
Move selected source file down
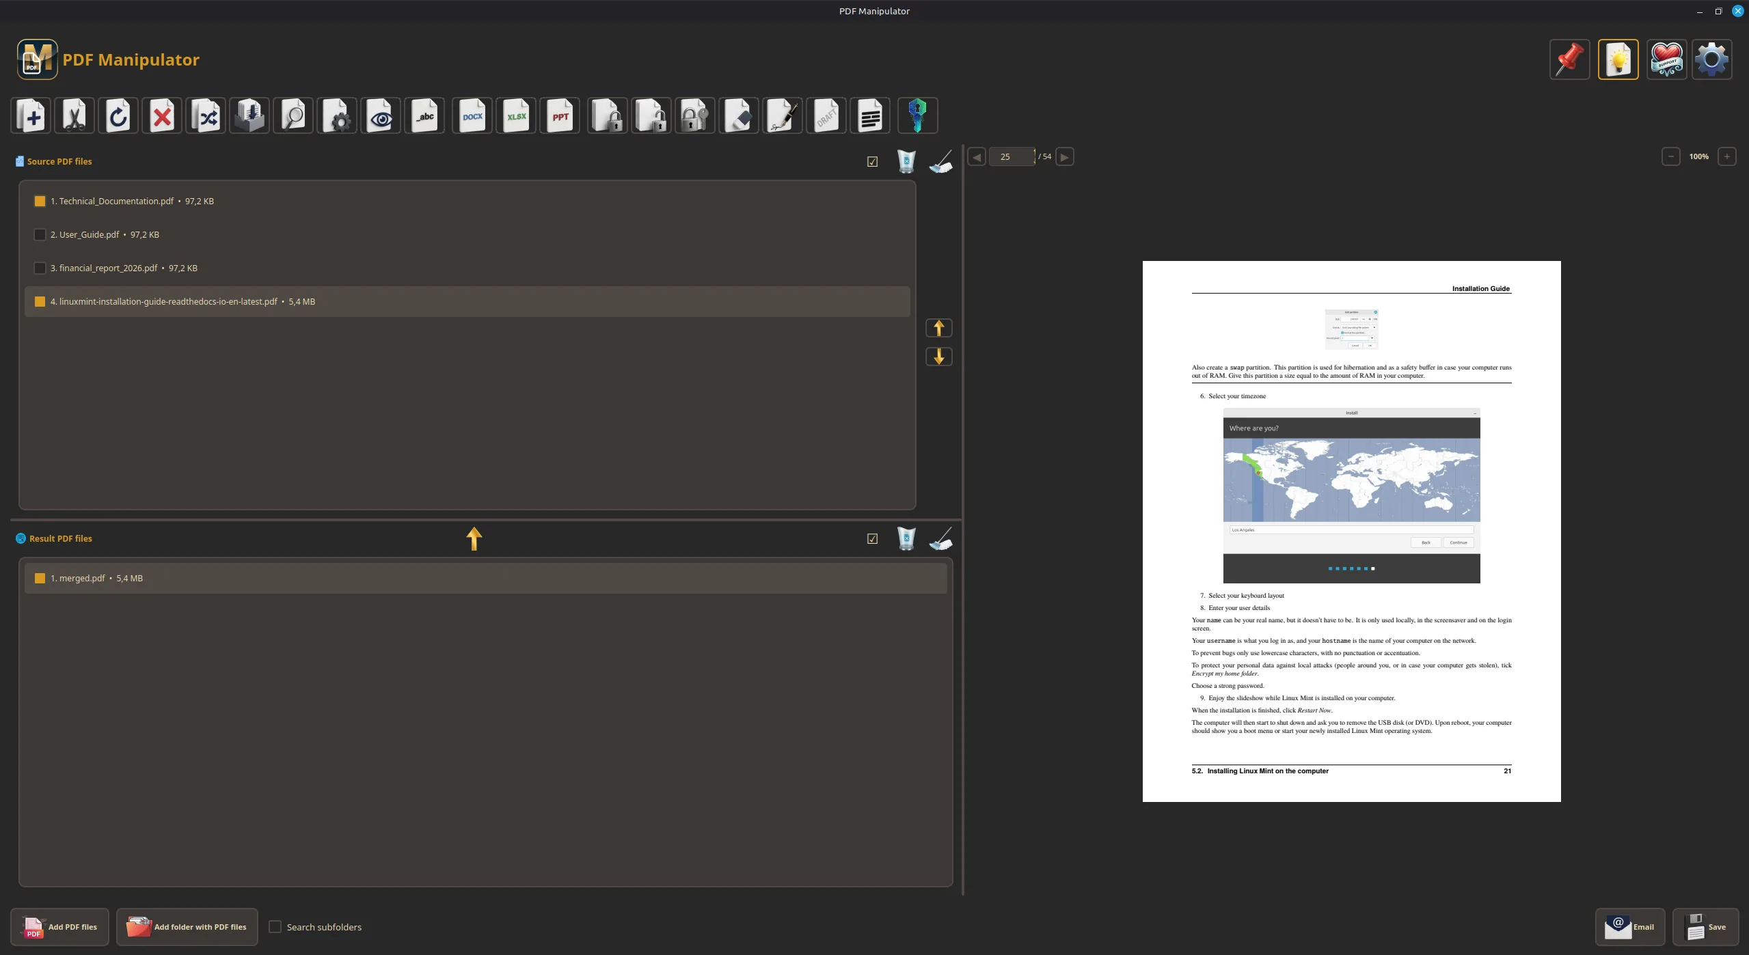tap(939, 357)
